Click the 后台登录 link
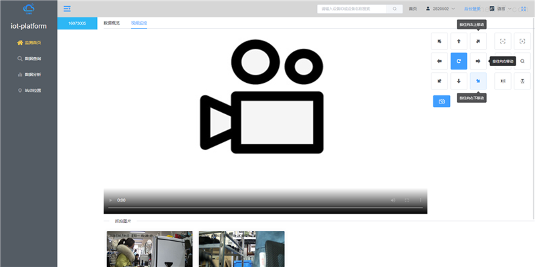The height and width of the screenshot is (267, 535). 472,9
